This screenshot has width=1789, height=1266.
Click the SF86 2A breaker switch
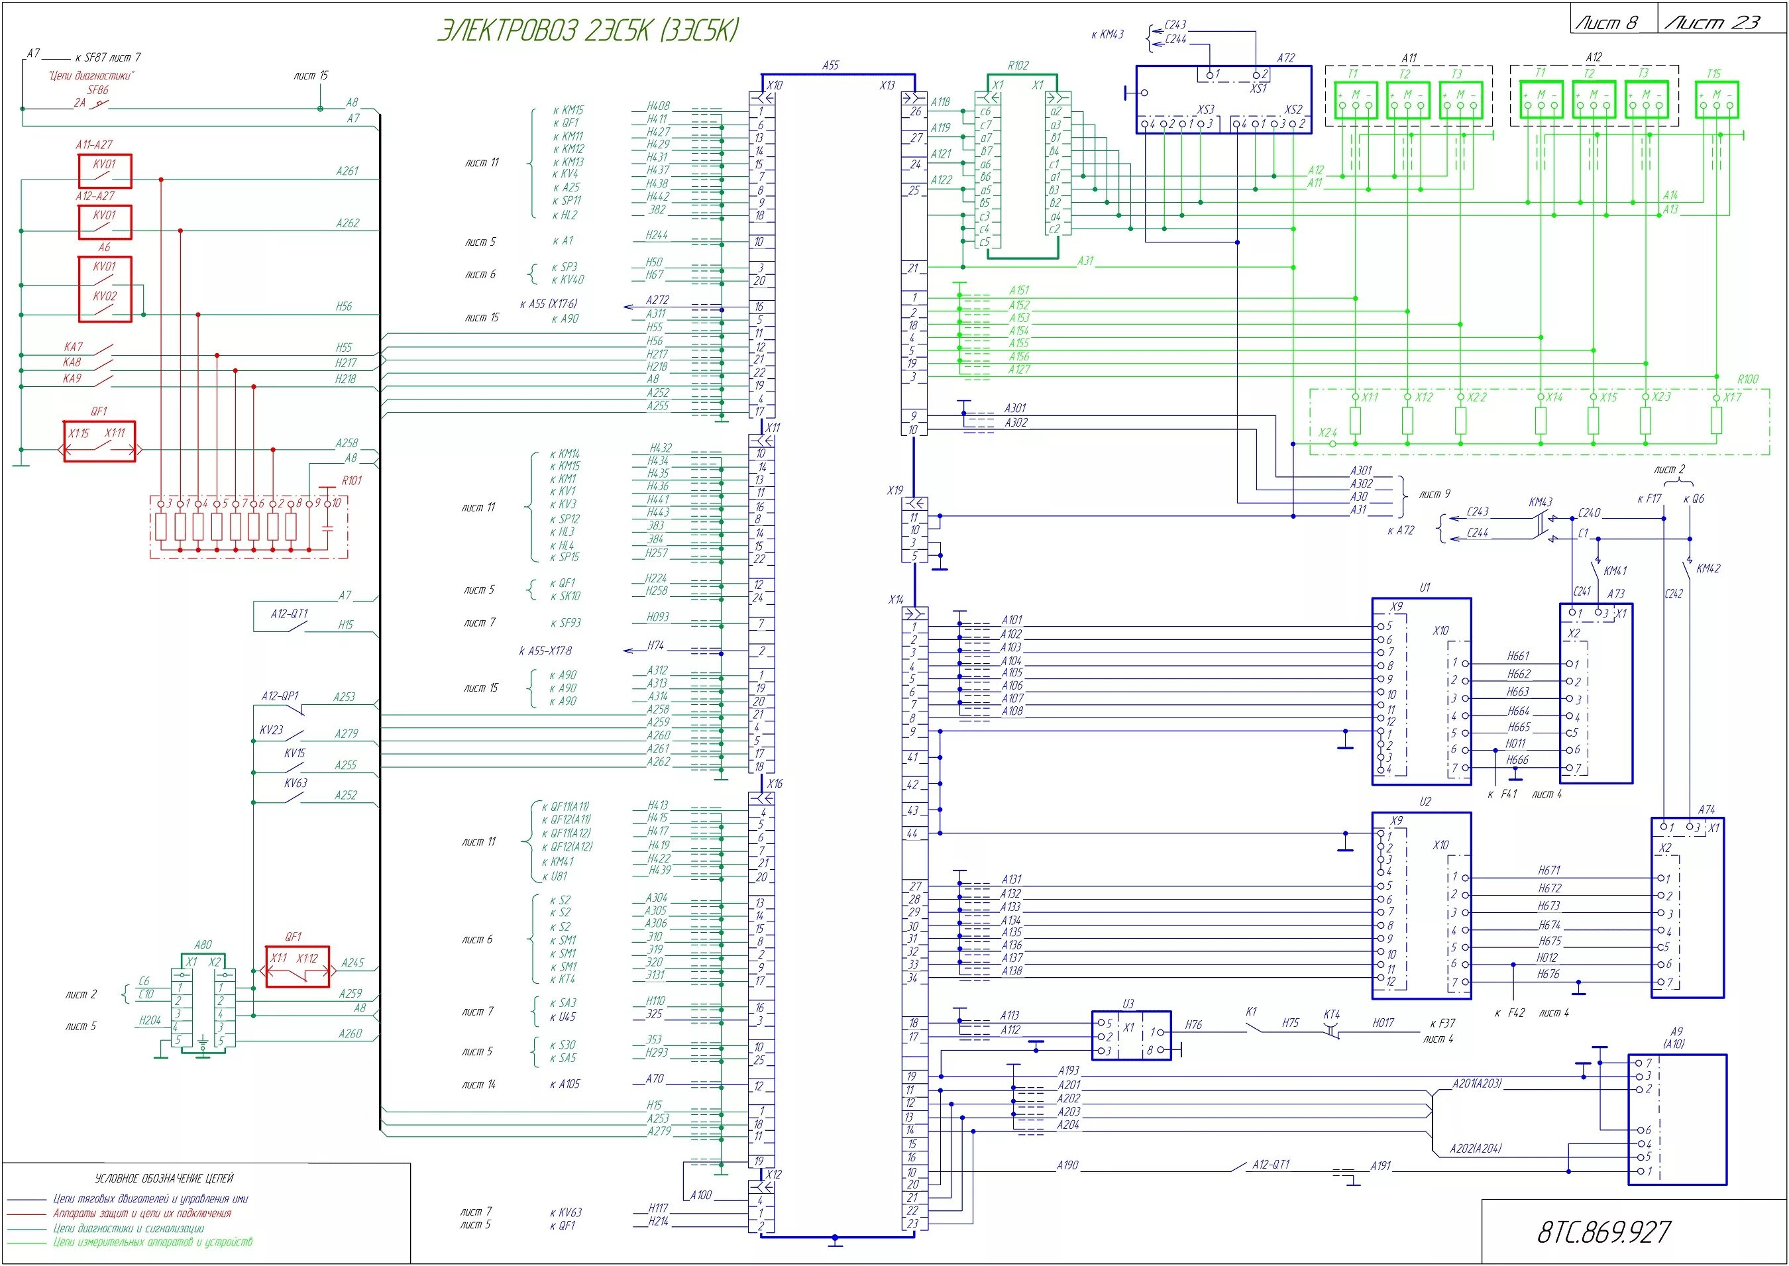(x=97, y=104)
